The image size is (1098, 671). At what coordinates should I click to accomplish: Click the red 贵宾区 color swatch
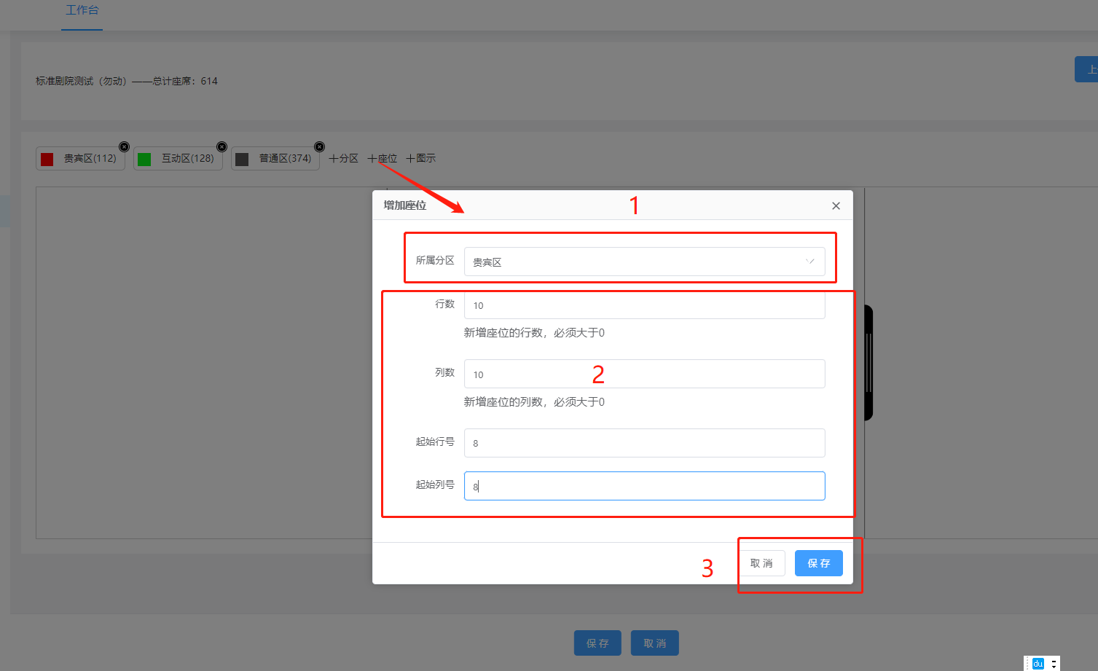point(47,160)
